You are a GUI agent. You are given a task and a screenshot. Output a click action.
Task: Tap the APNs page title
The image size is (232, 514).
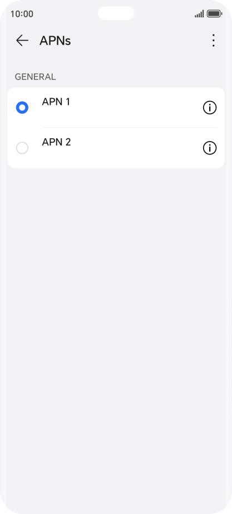(x=55, y=41)
